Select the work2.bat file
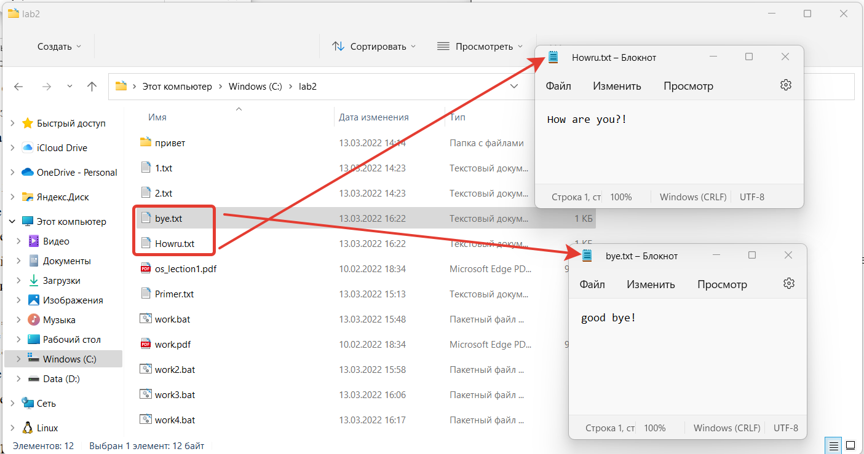Screen dimensions: 864x454 175,369
